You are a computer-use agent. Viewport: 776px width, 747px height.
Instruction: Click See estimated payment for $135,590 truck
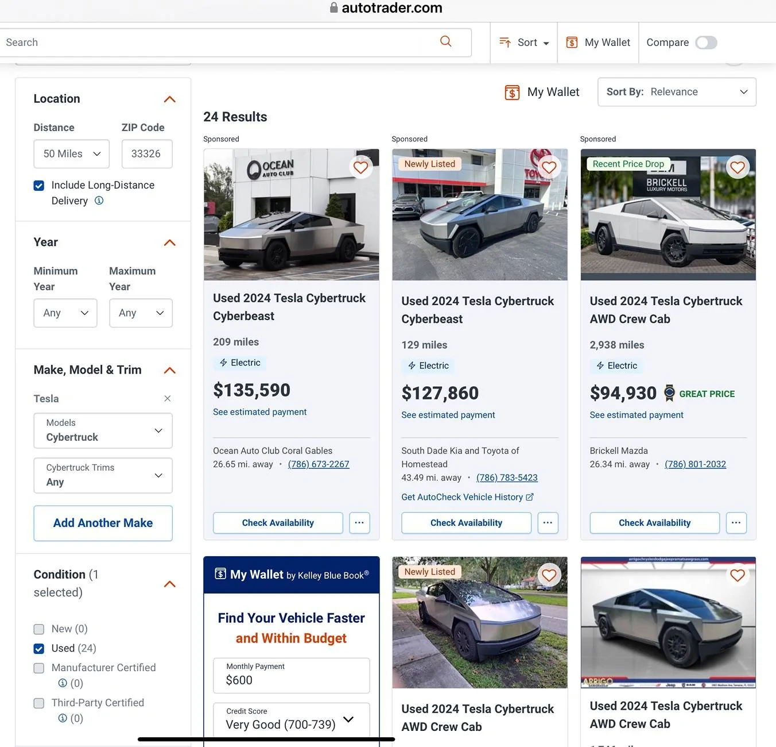259,412
